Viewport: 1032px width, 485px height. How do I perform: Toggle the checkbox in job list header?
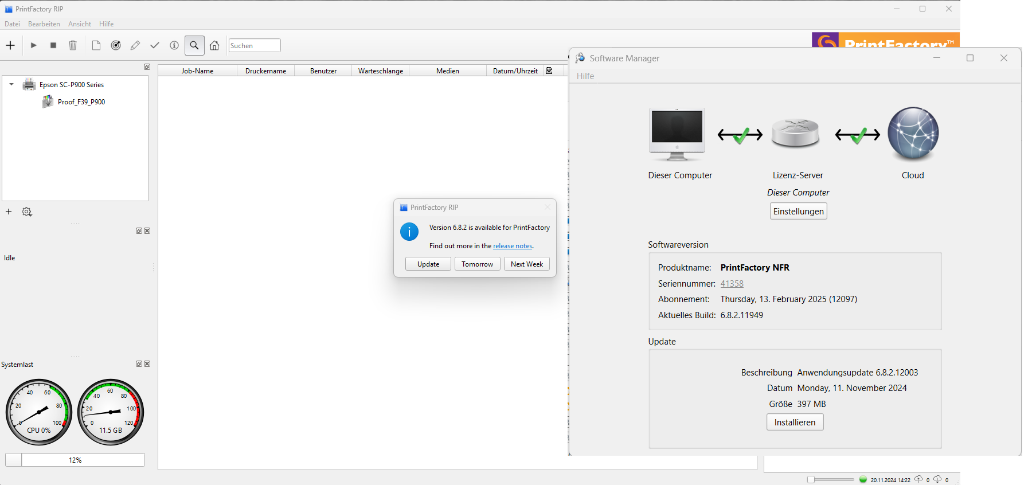(549, 71)
